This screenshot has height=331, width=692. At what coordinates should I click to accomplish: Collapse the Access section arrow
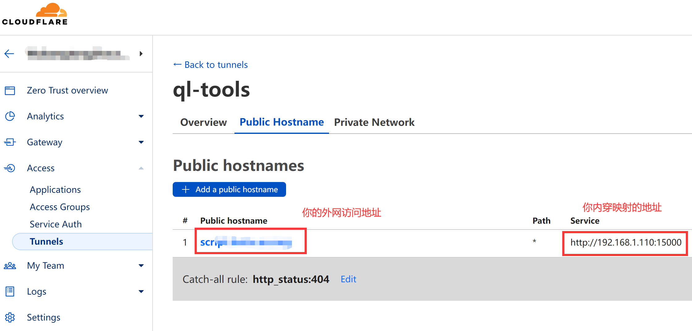pos(141,168)
